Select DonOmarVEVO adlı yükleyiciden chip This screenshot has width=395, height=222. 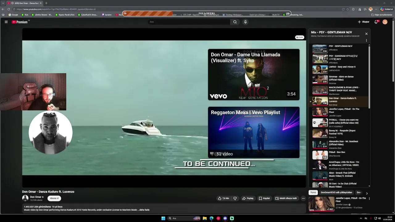(x=336, y=192)
